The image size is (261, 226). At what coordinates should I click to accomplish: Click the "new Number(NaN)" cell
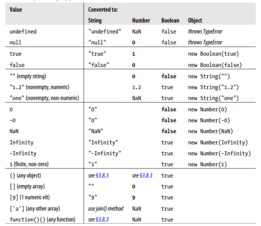pyautogui.click(x=210, y=131)
